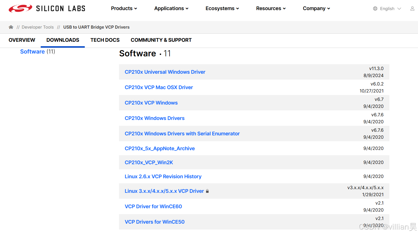Expand the Applications dropdown
The height and width of the screenshot is (234, 418).
(171, 8)
